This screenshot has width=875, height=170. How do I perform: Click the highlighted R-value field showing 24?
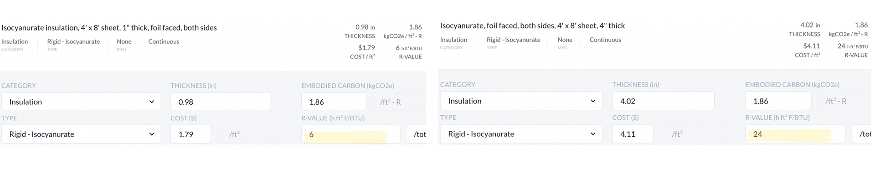click(795, 134)
